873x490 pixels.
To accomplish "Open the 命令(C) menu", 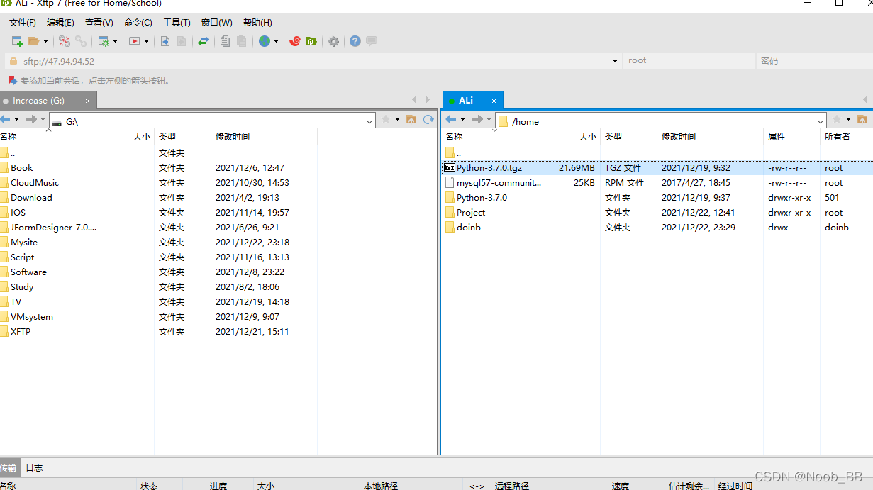I will [x=138, y=23].
